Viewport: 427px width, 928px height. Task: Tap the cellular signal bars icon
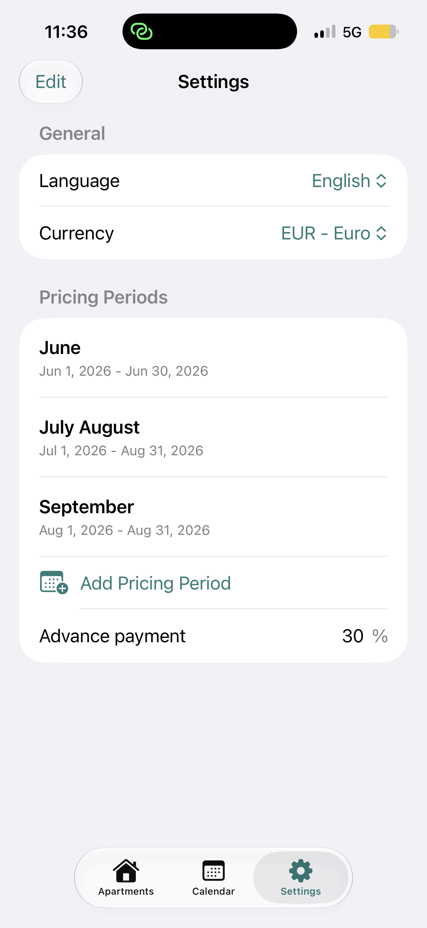pyautogui.click(x=325, y=32)
